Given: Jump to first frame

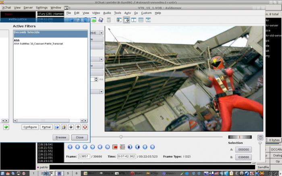Looking at the screenshot, I should click(x=145, y=147).
